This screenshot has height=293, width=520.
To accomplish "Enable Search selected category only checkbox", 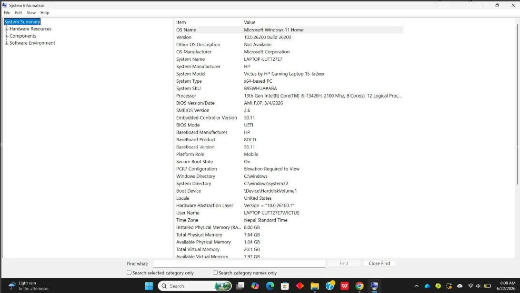I will point(129,273).
